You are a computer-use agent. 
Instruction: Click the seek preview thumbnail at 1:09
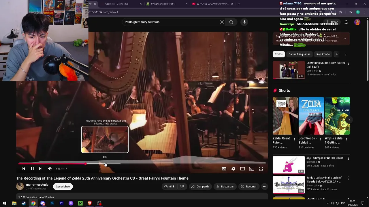click(x=105, y=139)
